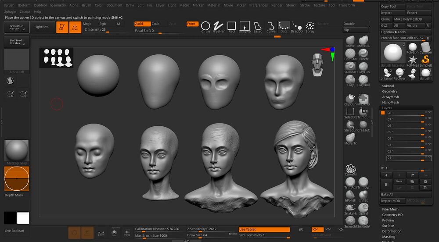
Task: Toggle Mrgb painting mode
Action: 87,24
